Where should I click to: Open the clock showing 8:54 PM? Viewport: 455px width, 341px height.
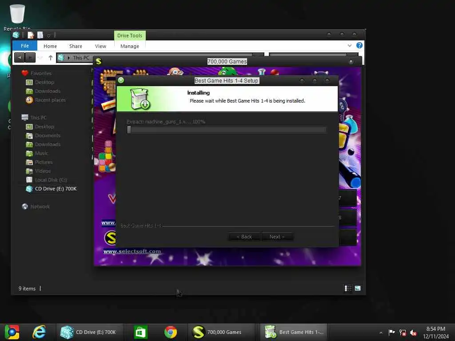(435, 333)
